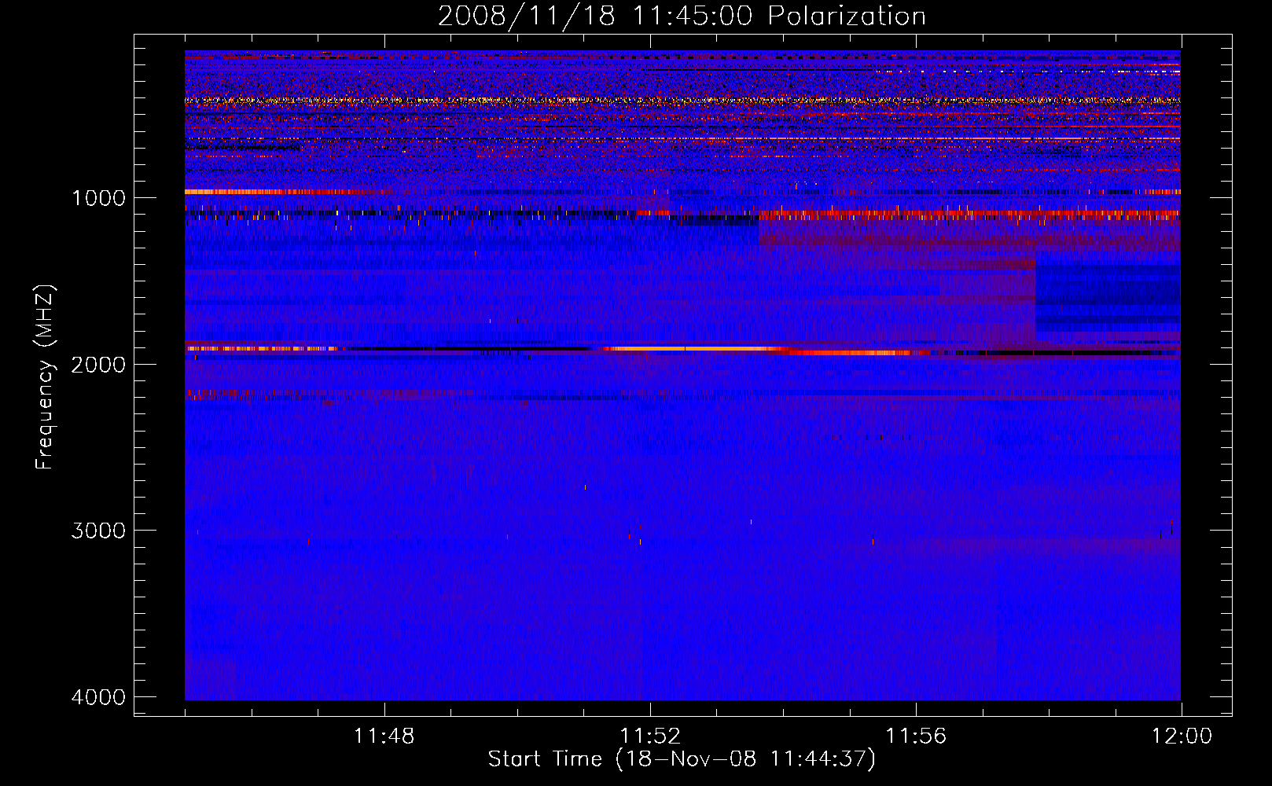
Task: Click the 'Frequency (MHZ)' axis label
Action: 45,376
